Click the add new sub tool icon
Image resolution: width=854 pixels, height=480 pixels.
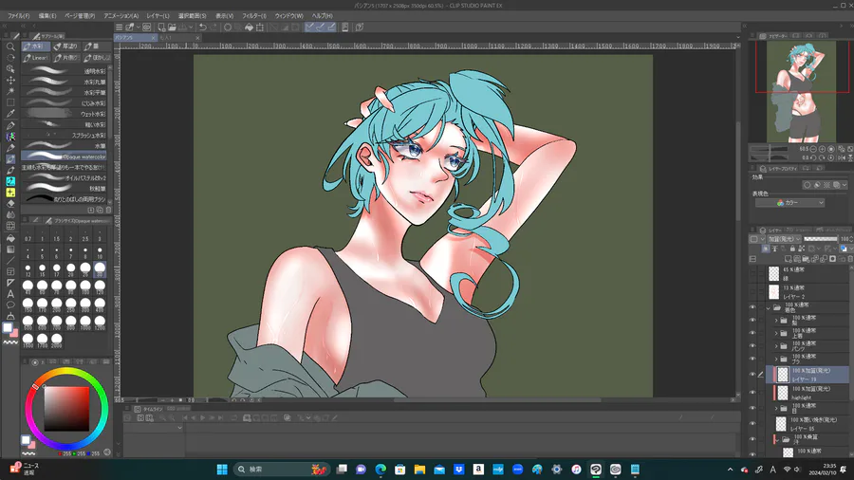[x=91, y=210]
